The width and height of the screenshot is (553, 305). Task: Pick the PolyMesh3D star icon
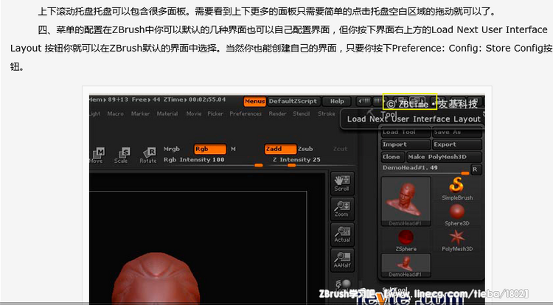click(457, 240)
